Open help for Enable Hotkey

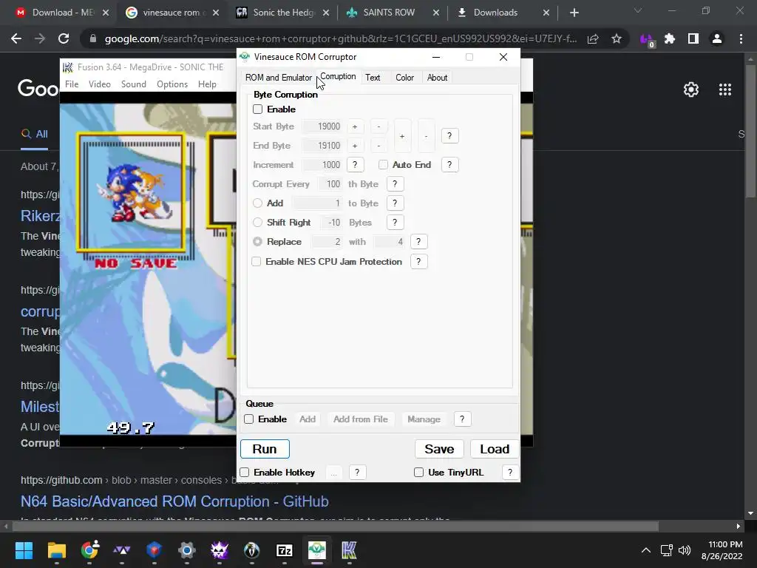pos(357,473)
